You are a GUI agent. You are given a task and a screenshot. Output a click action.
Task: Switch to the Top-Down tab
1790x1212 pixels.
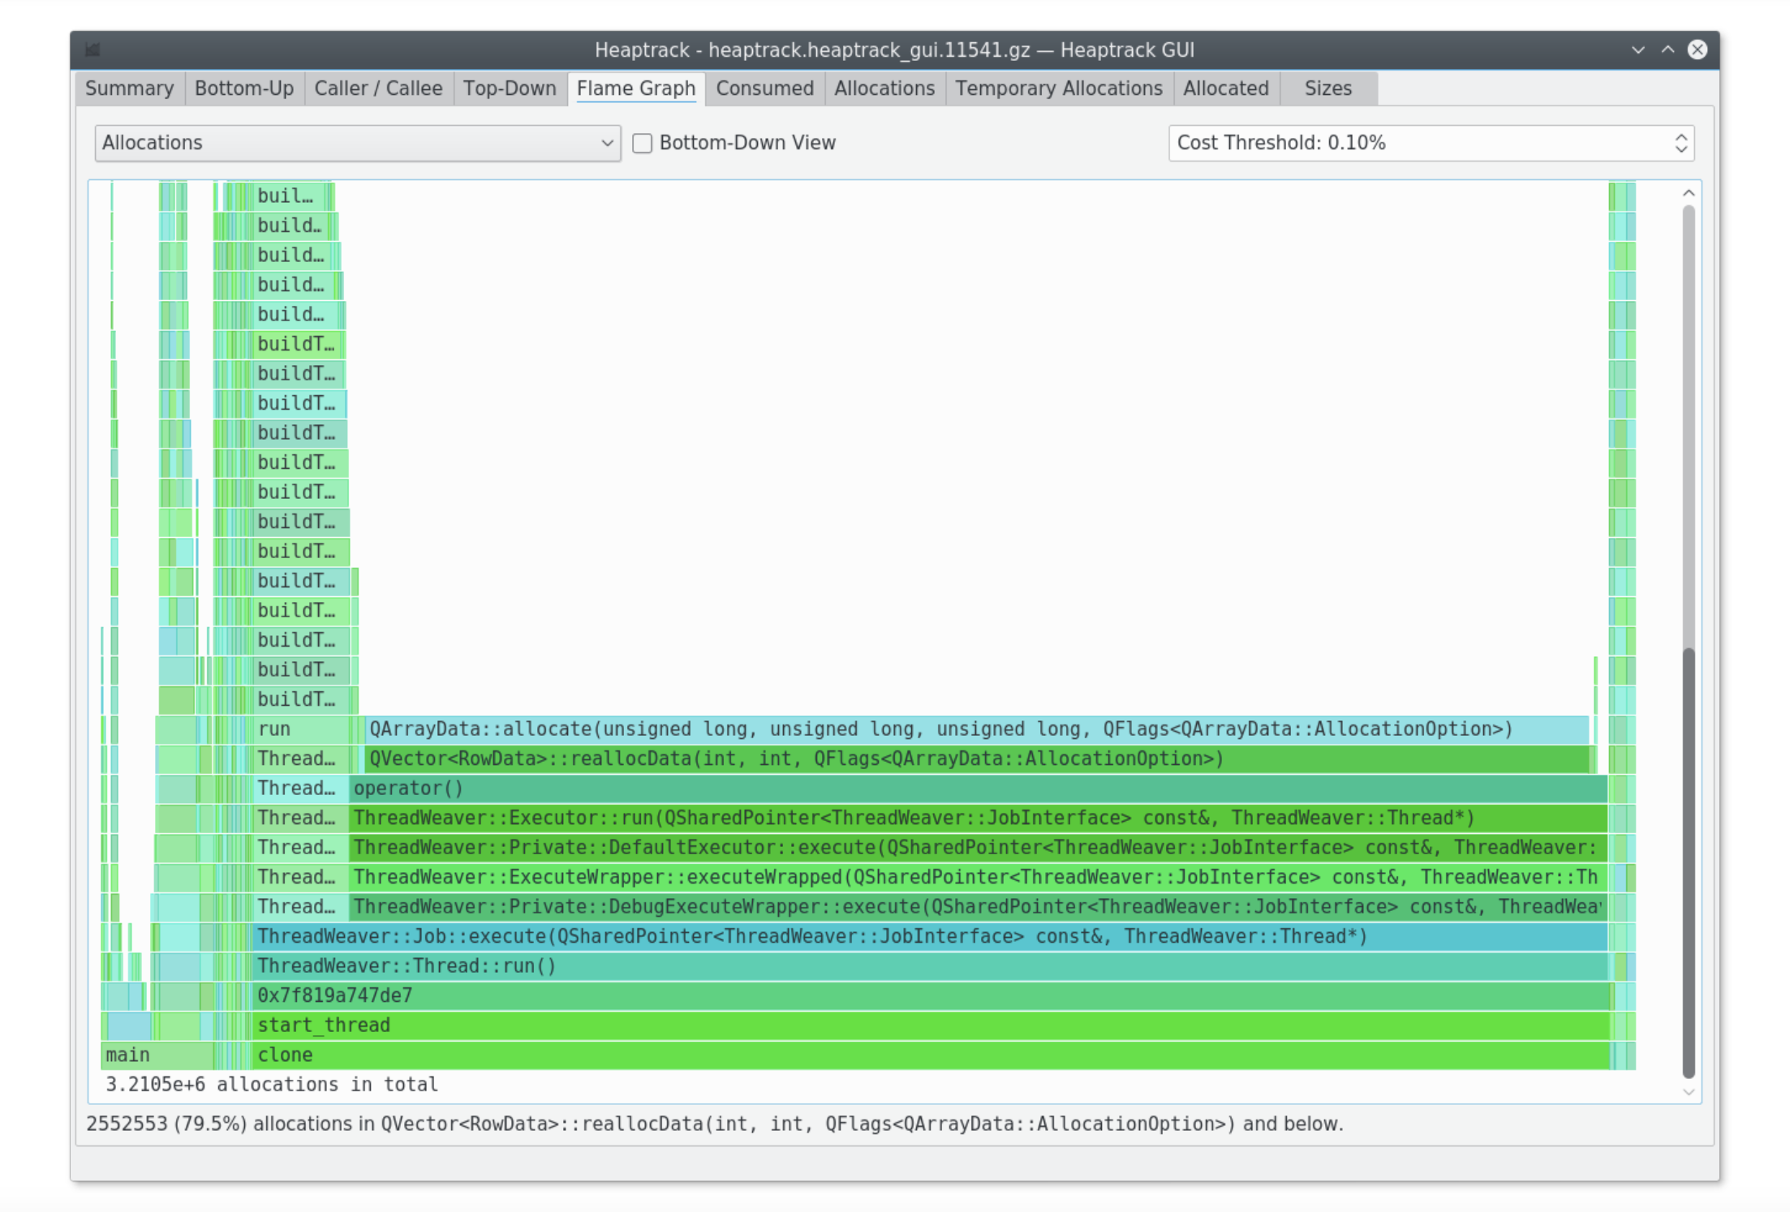point(510,88)
